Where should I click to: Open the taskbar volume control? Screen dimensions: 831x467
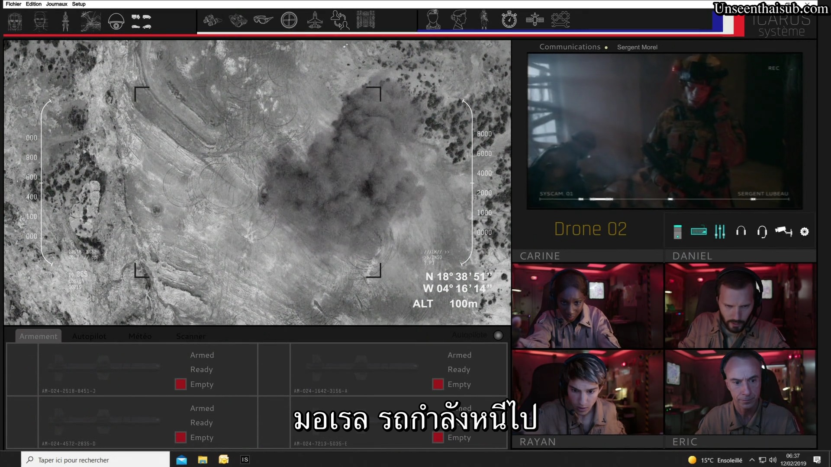pos(773,460)
